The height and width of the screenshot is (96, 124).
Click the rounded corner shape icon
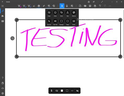pos(72,91)
